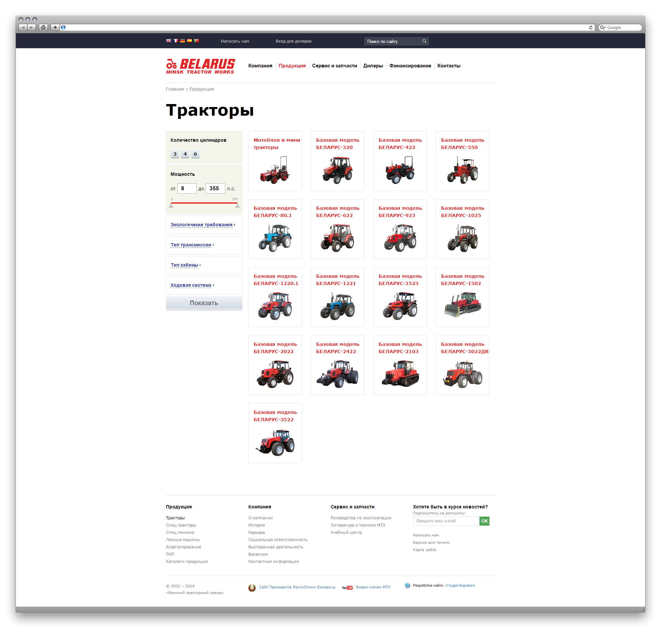
Task: Switch site language to English flag
Action: tap(169, 41)
